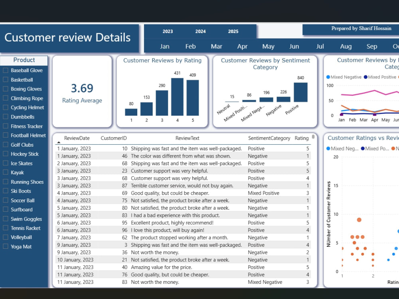Select the Apr month slicer

point(243,47)
